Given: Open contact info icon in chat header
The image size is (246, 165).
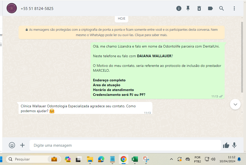Looking at the screenshot, I should 179,8.
